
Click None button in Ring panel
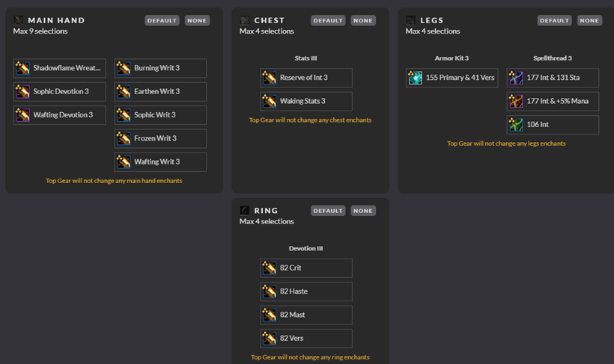[x=363, y=211]
